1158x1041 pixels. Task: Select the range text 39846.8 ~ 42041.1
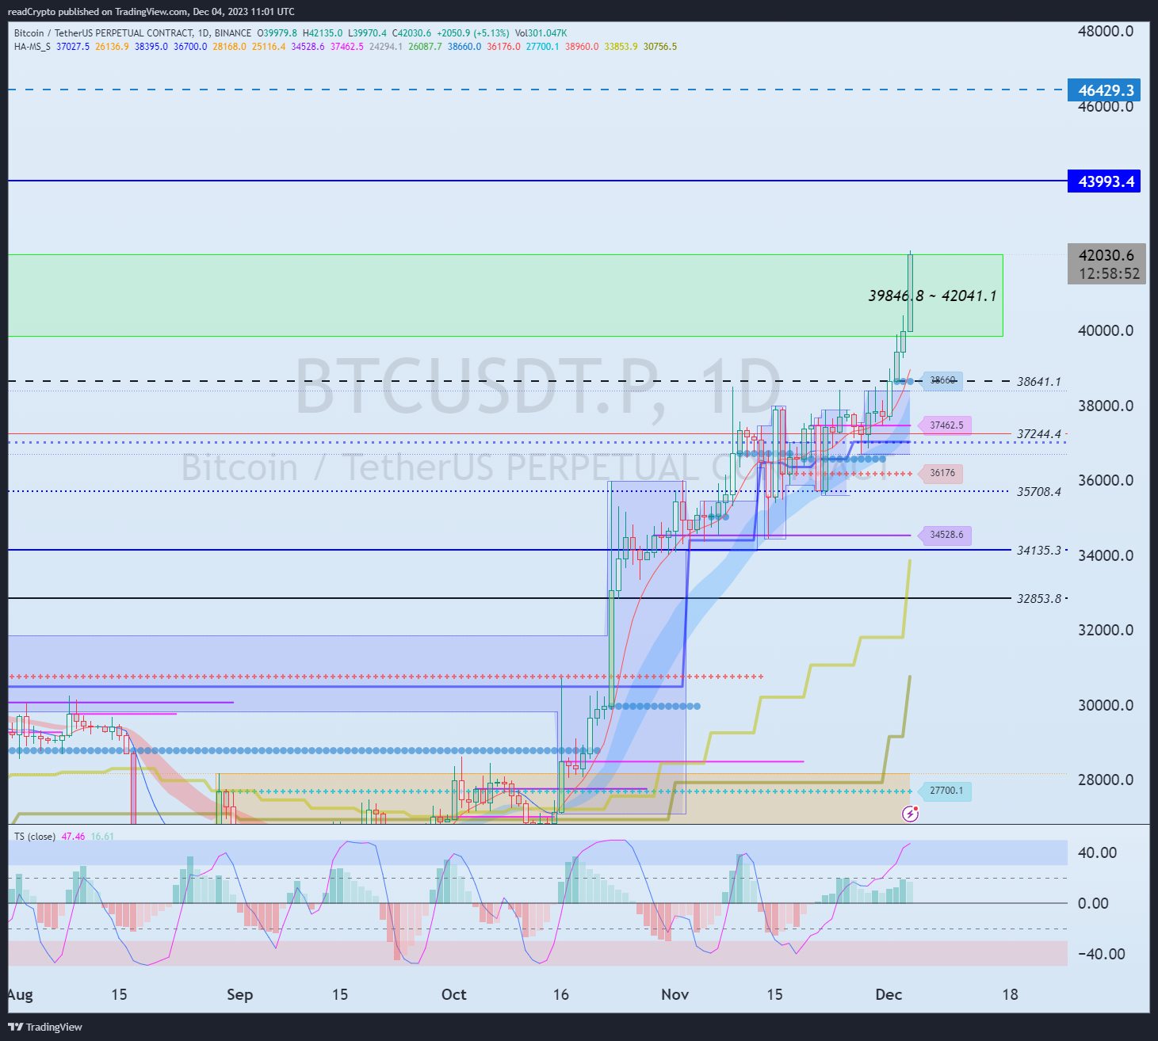click(932, 296)
